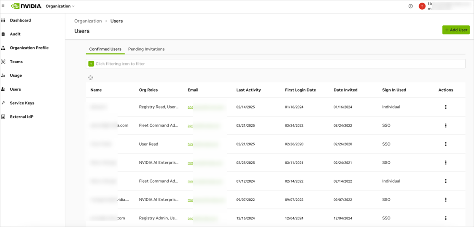Screen dimensions: 474x227
Task: Go to Dashboard in sidebar
Action: tap(20, 21)
